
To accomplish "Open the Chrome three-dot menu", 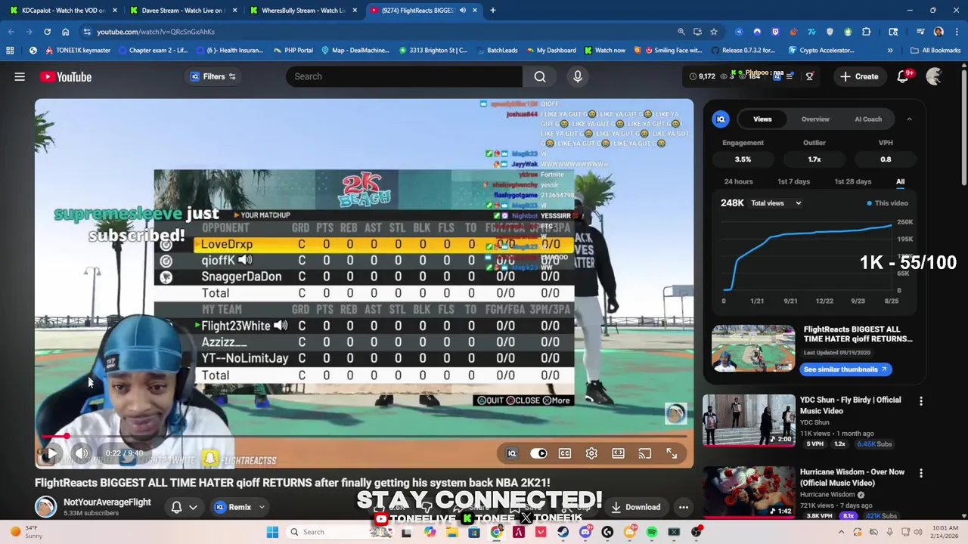I will [x=956, y=32].
